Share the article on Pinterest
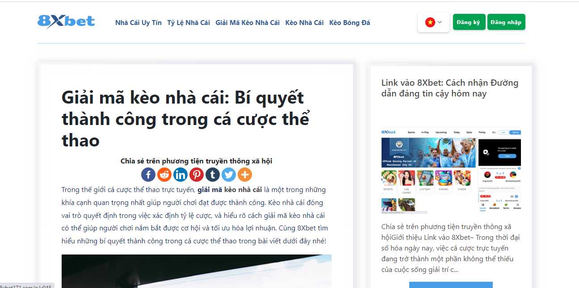579x288 pixels. tap(197, 175)
